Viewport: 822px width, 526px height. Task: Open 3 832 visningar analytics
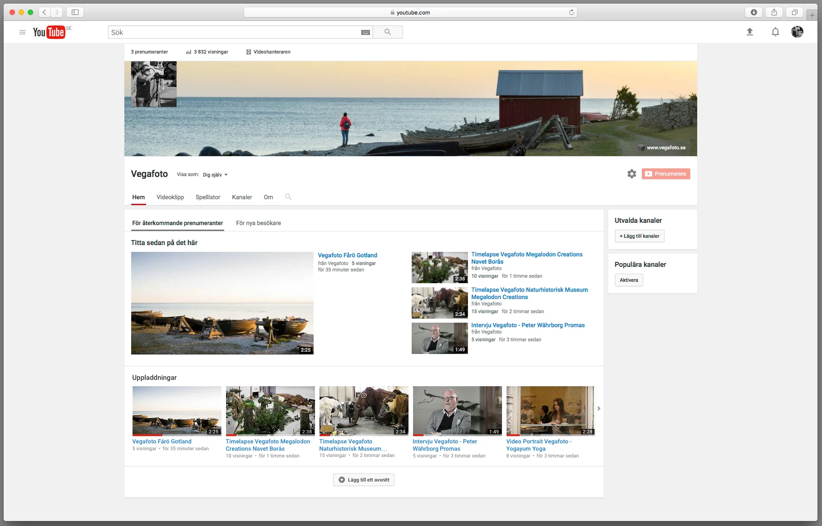pos(207,52)
